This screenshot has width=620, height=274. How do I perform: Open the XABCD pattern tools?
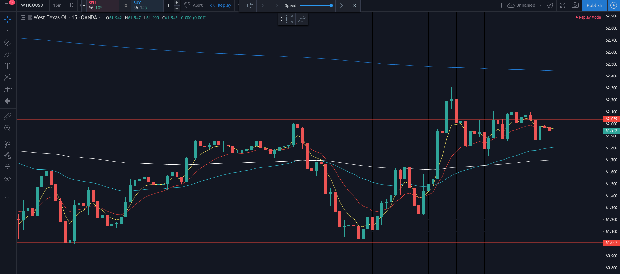coord(7,77)
